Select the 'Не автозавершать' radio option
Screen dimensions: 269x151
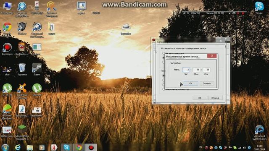(164, 53)
